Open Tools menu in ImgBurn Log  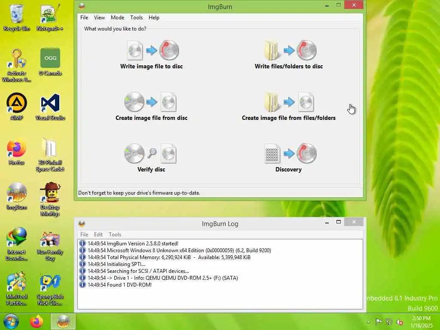(x=115, y=234)
